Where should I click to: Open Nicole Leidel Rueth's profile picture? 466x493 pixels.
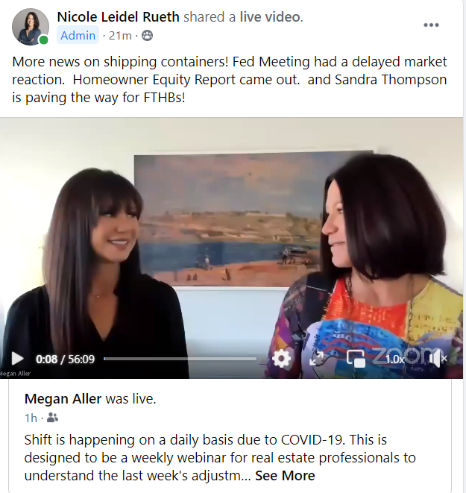pos(30,27)
